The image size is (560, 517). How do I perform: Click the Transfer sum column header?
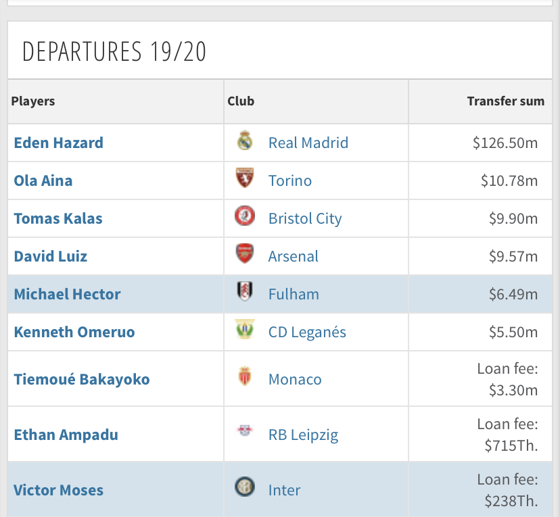[x=505, y=101]
